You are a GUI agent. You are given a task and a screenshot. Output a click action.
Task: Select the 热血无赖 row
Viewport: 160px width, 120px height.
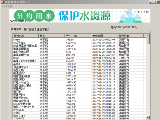pos(79,70)
